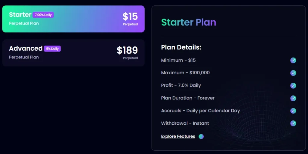
Task: Select the Advanced perpetual plan card
Action: coord(73,53)
